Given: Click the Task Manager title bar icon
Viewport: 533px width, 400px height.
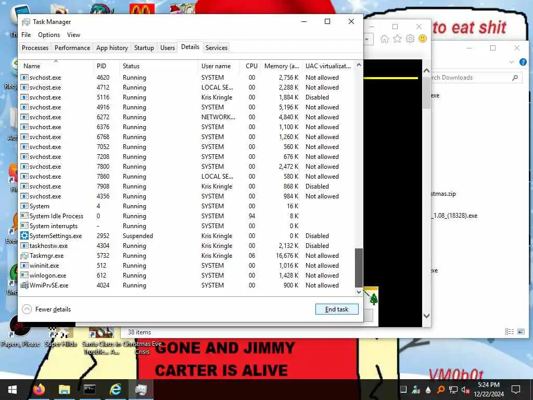Looking at the screenshot, I should 26,22.
